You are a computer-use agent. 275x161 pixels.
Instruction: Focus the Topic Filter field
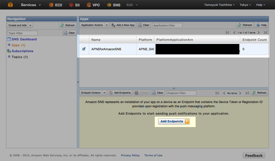[22, 33]
